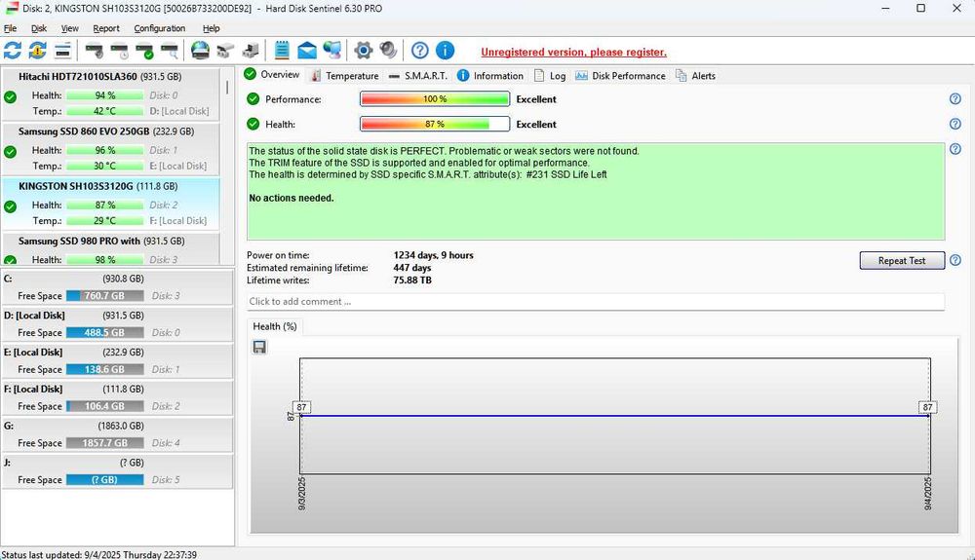Screen dimensions: 975x560
Task: Switch to the Temperature tab
Action: [x=344, y=75]
